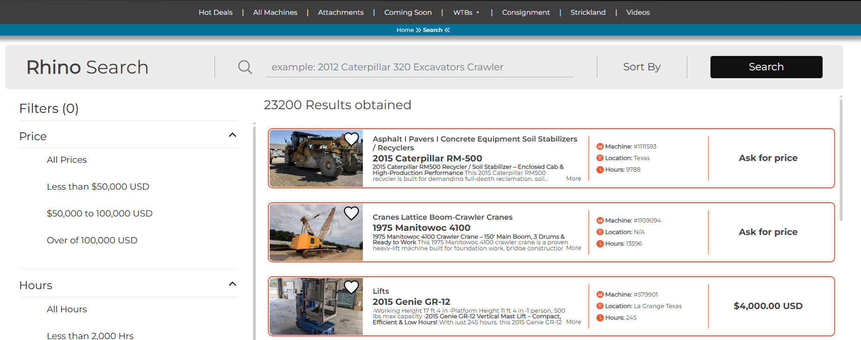Open the 1975 Manitowoc 4100 listing title
The height and width of the screenshot is (340, 861).
(x=421, y=228)
